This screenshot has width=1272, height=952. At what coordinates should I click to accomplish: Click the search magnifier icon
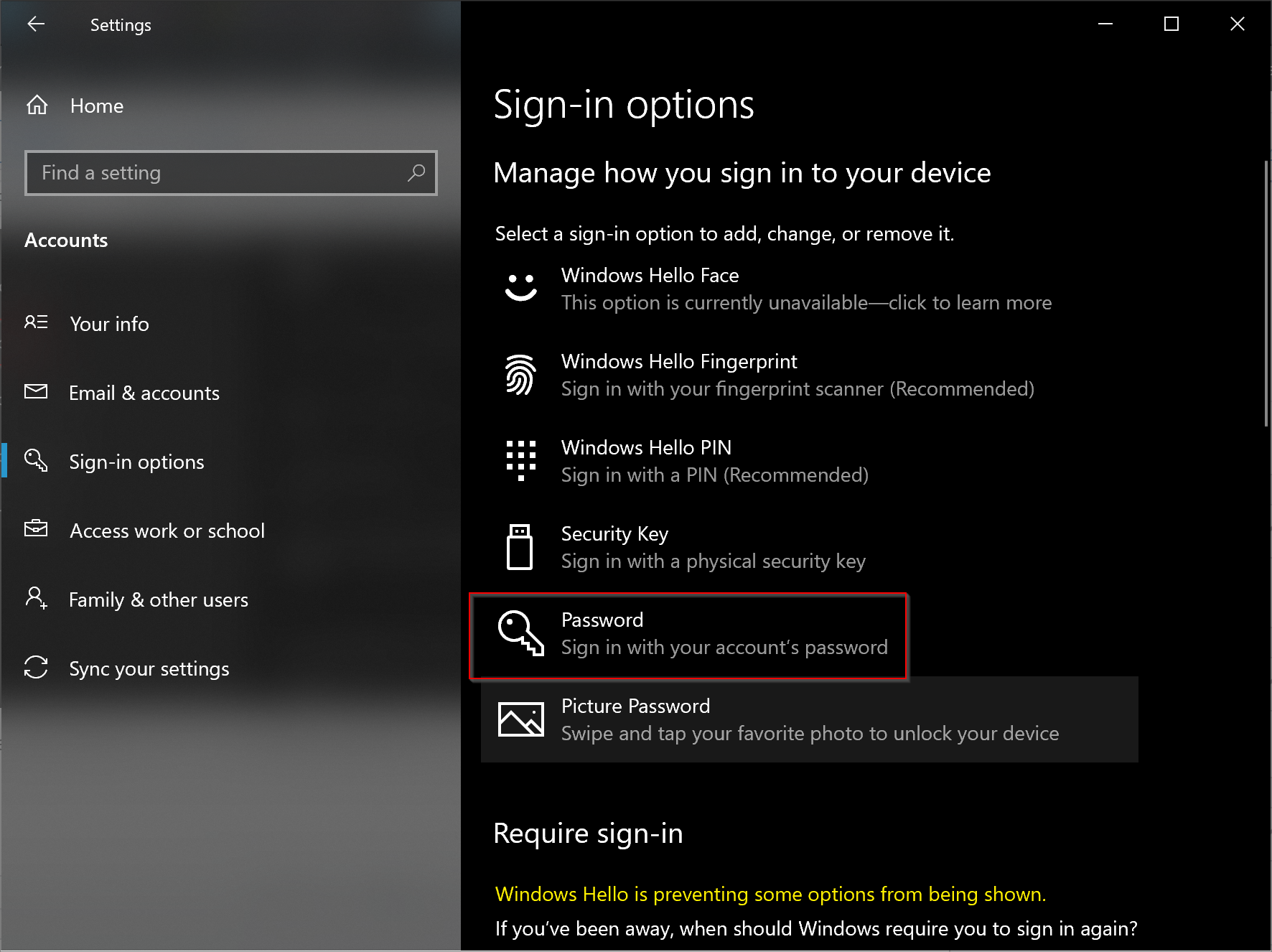point(416,173)
